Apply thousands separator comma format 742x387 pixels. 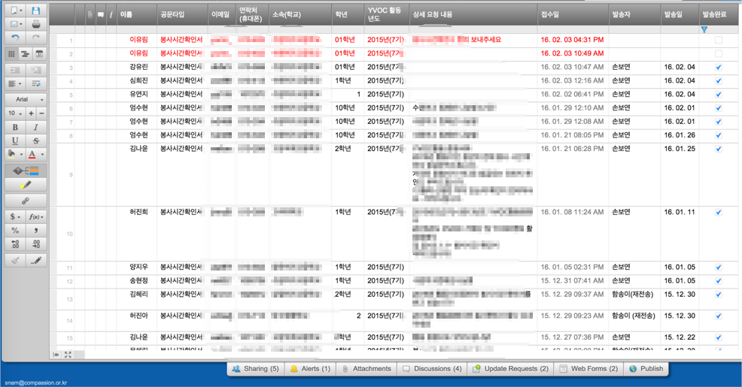[36, 231]
